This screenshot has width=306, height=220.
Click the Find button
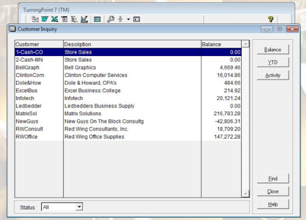coord(273,178)
